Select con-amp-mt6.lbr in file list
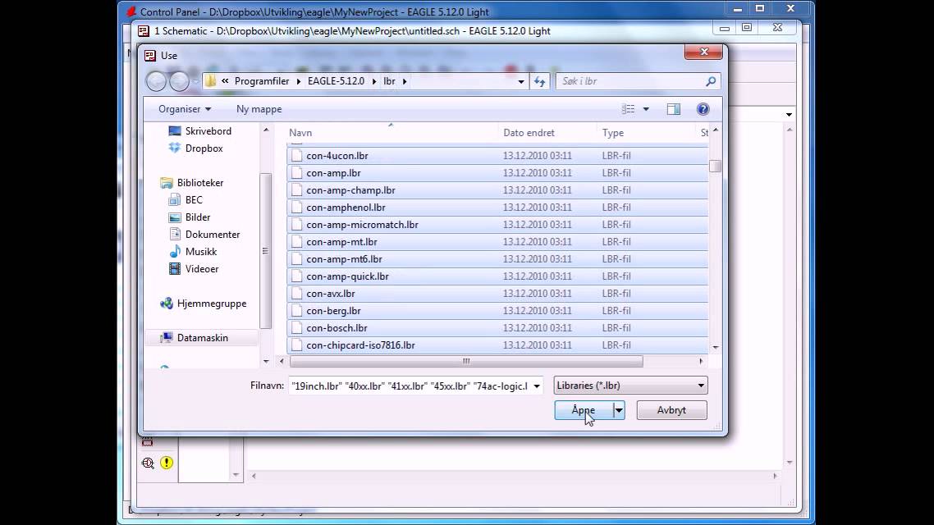The width and height of the screenshot is (934, 525). pos(497,259)
